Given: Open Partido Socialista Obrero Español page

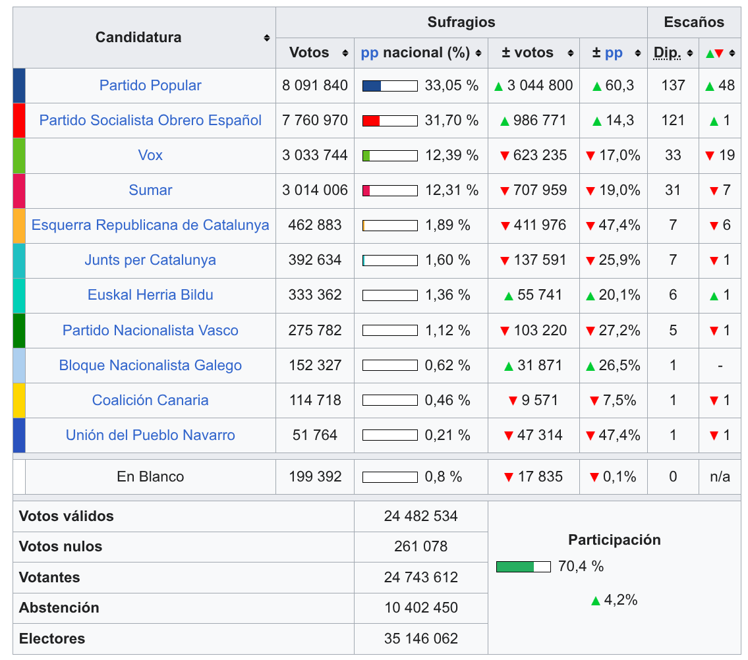Looking at the screenshot, I should (150, 121).
